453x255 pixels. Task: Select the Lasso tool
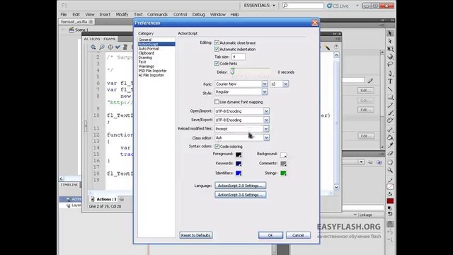point(390,64)
